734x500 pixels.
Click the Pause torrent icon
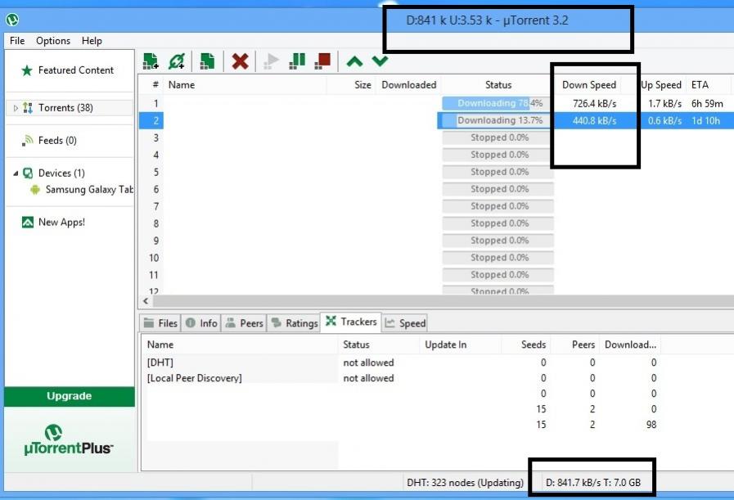pyautogui.click(x=297, y=61)
